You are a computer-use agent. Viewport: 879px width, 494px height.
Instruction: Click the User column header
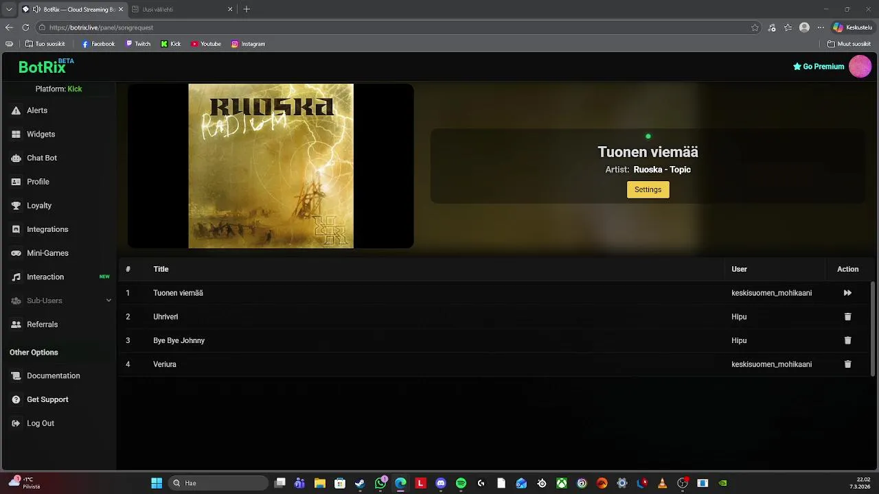(x=739, y=270)
